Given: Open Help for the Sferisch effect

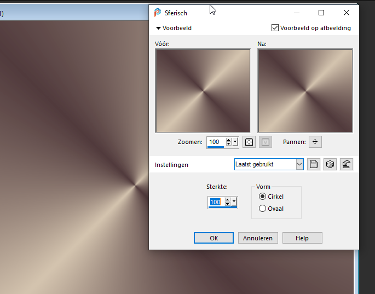Looking at the screenshot, I should coord(302,238).
